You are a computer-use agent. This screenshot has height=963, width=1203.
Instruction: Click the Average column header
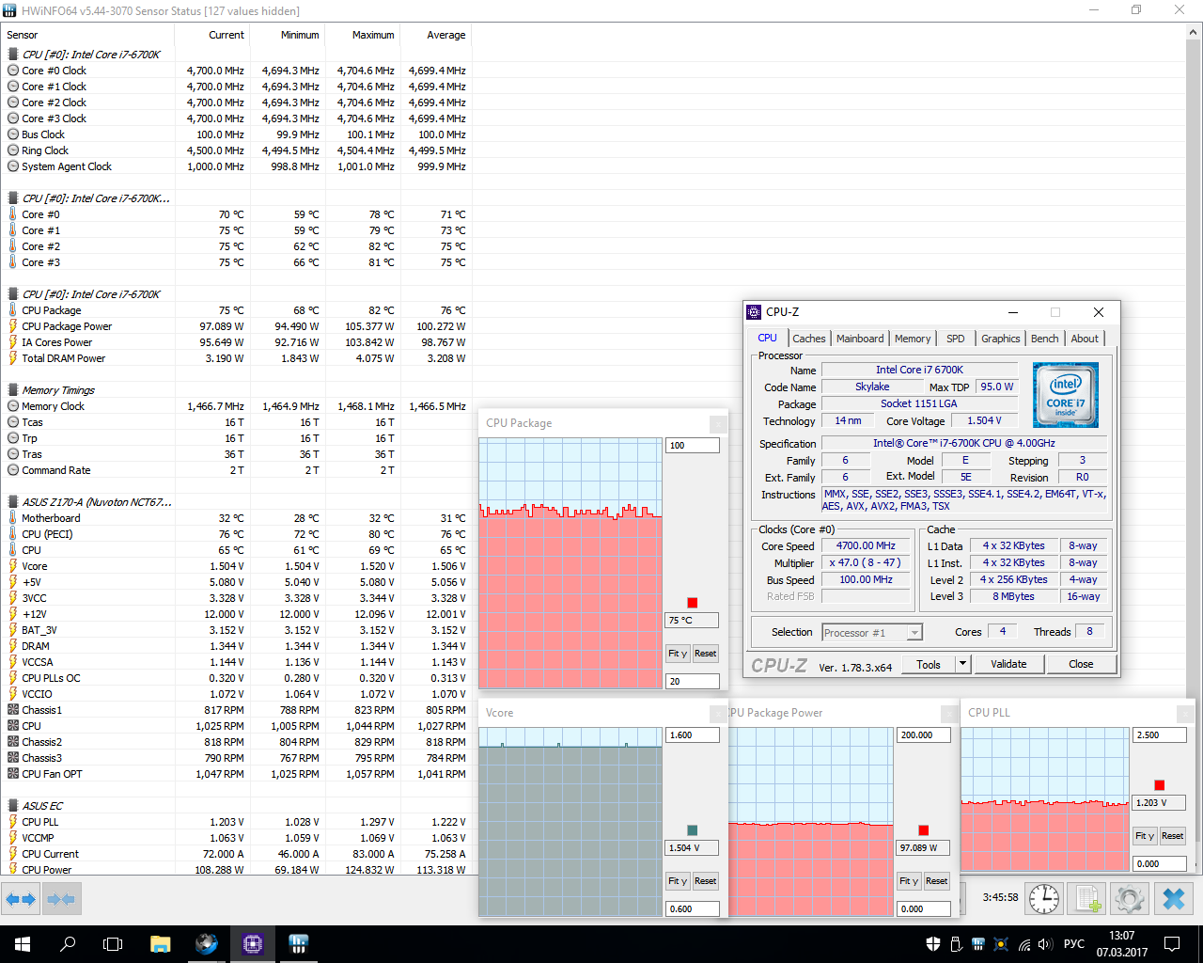click(436, 35)
